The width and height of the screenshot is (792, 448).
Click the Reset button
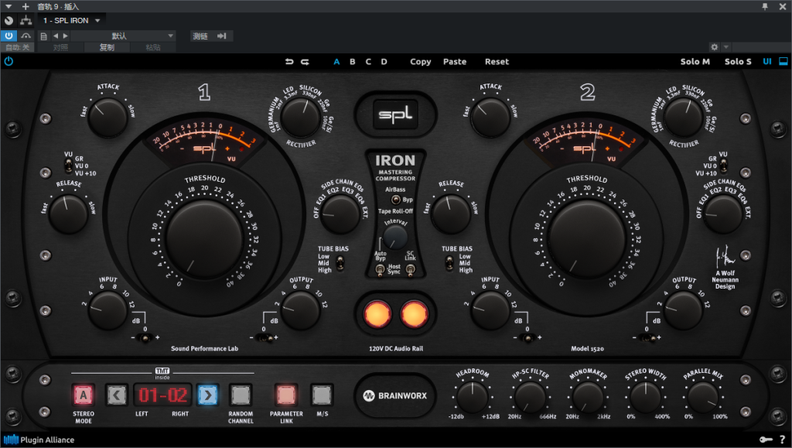point(497,62)
